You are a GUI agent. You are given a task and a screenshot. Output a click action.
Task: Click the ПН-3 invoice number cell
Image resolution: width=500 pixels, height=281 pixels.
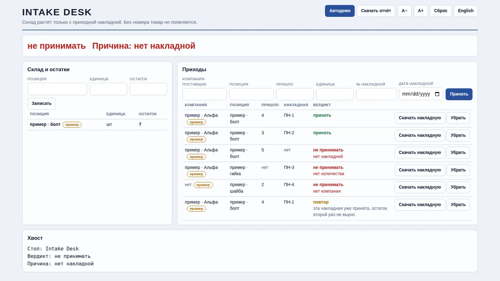pyautogui.click(x=289, y=168)
